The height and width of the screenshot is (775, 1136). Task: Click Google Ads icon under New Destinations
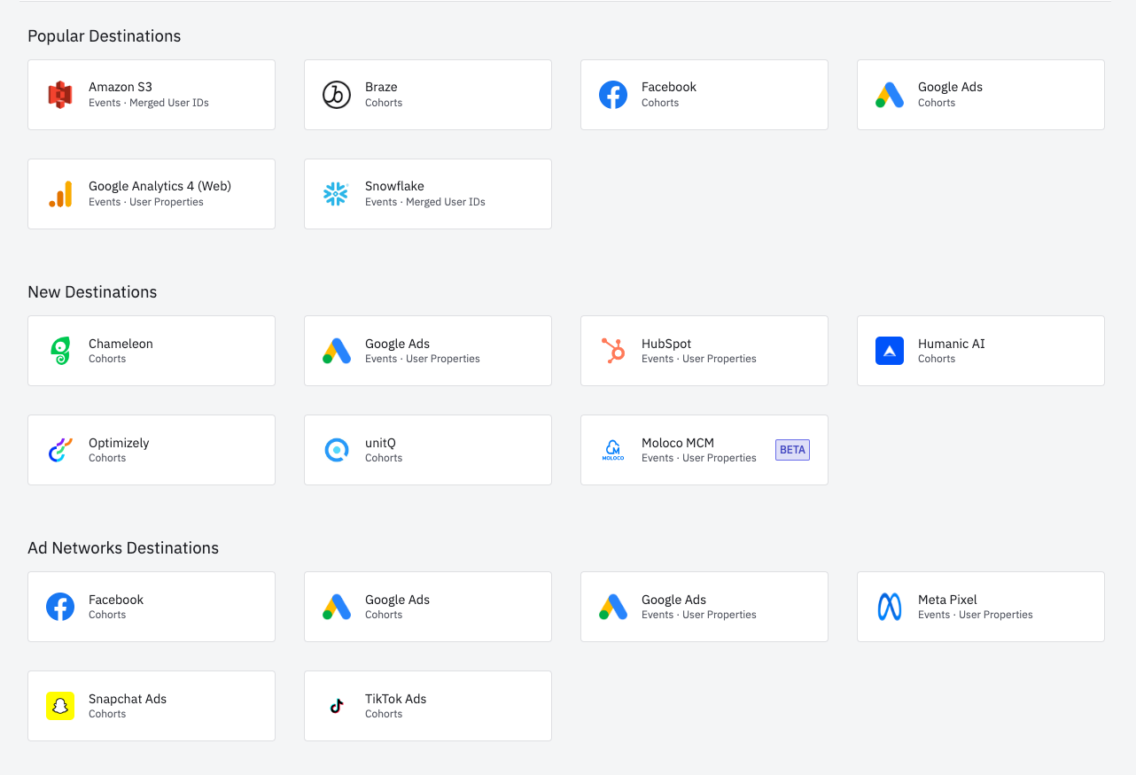point(337,351)
